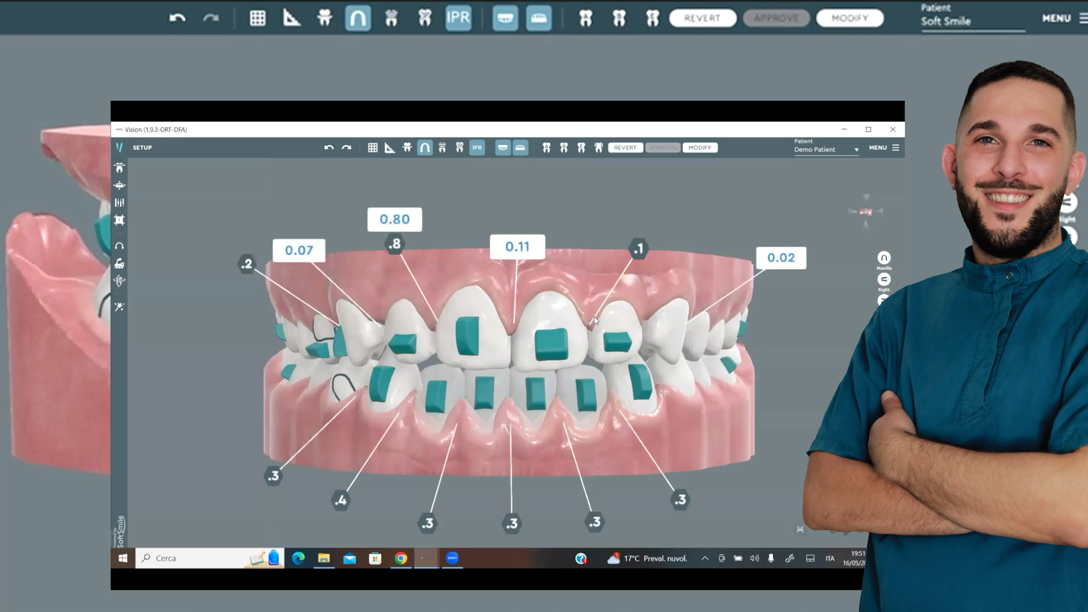Open the Demo Patient dropdown
This screenshot has width=1088, height=612.
[826, 150]
